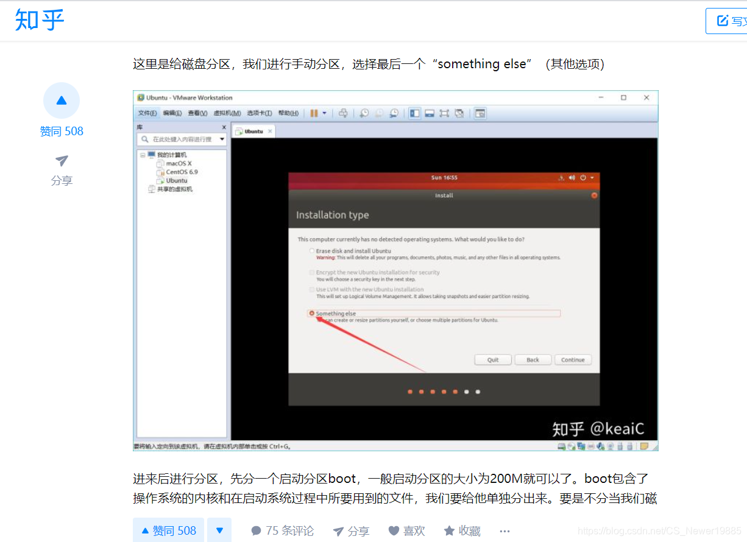Click the 写文章 pencil button
Image resolution: width=747 pixels, height=542 pixels.
point(727,21)
